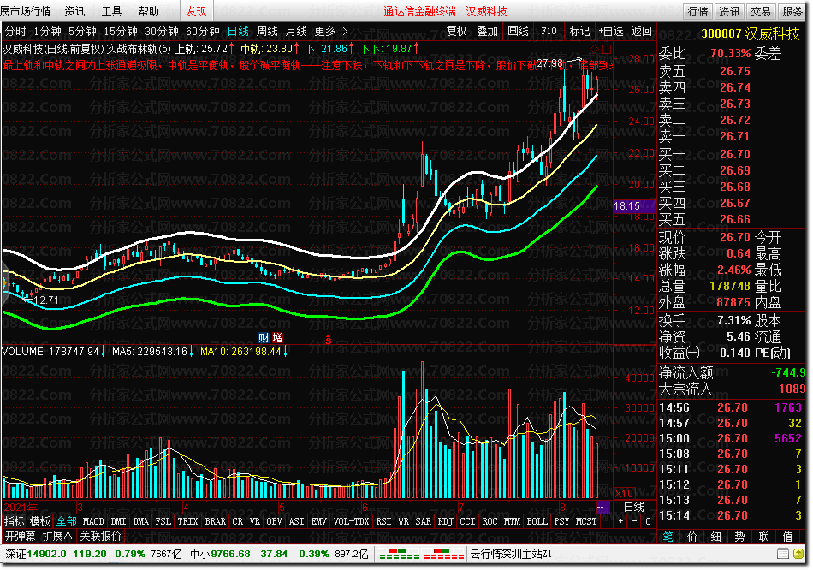Open the 复权 adjustment options
Image resolution: width=813 pixels, height=570 pixels.
pyautogui.click(x=457, y=31)
